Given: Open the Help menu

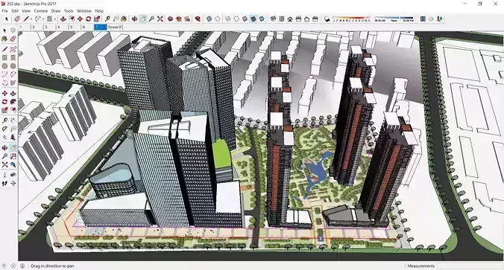Looking at the screenshot, I should pyautogui.click(x=99, y=11).
